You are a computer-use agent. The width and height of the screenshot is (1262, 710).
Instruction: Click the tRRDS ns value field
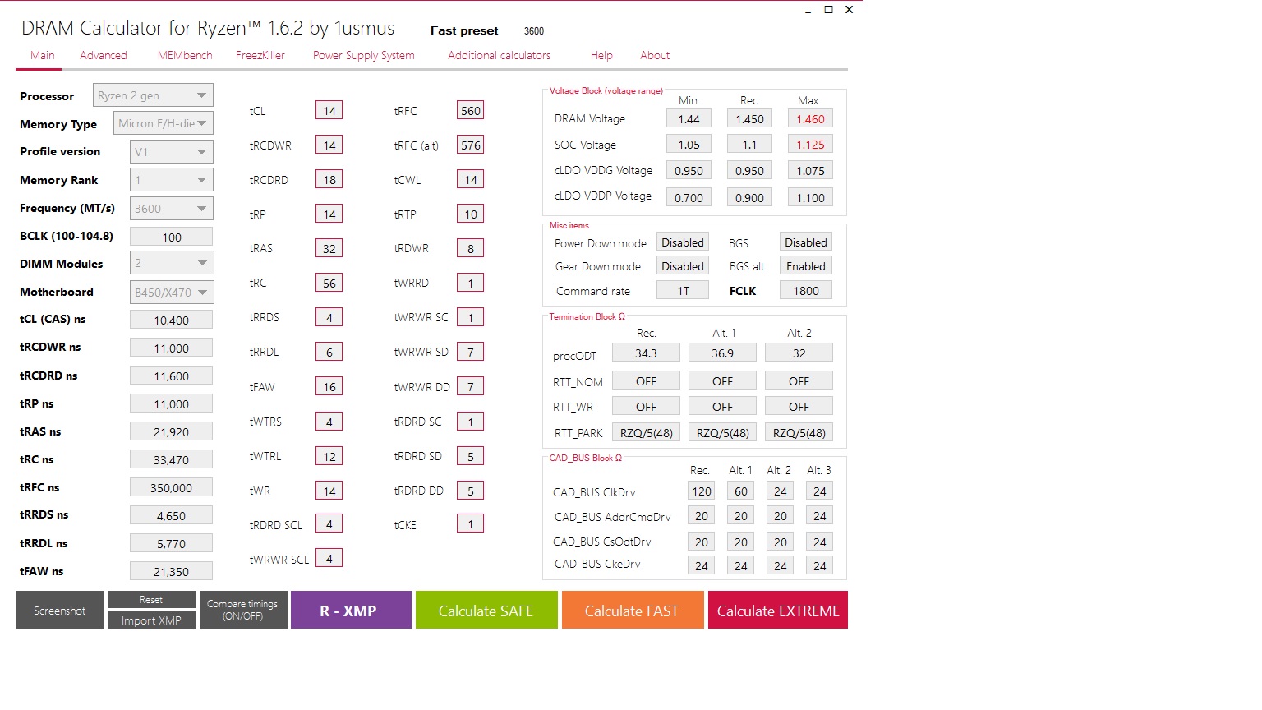(172, 515)
